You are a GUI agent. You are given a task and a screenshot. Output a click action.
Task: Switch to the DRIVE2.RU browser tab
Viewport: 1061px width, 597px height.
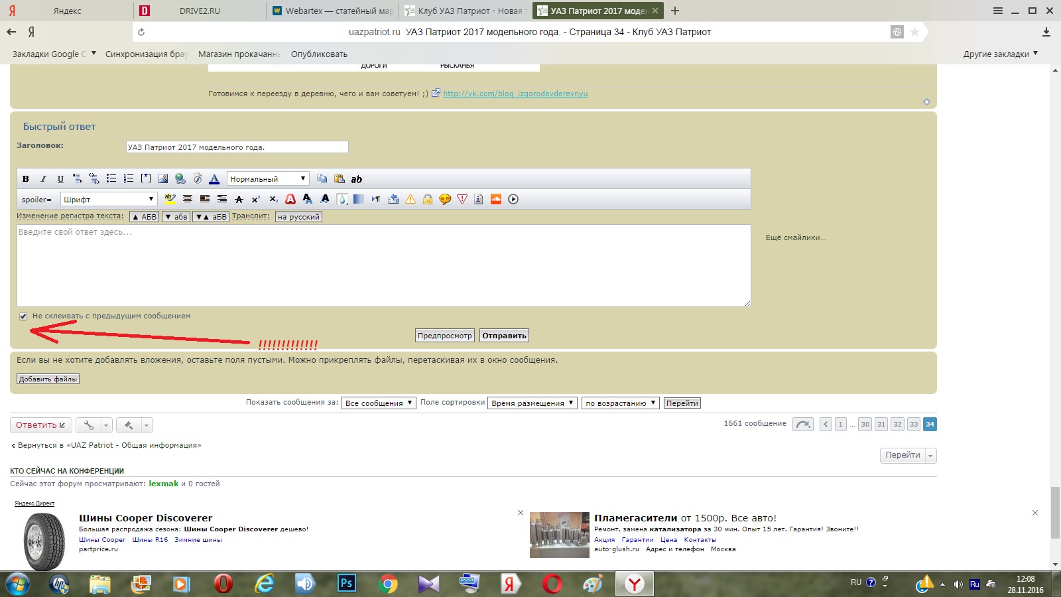click(x=199, y=11)
